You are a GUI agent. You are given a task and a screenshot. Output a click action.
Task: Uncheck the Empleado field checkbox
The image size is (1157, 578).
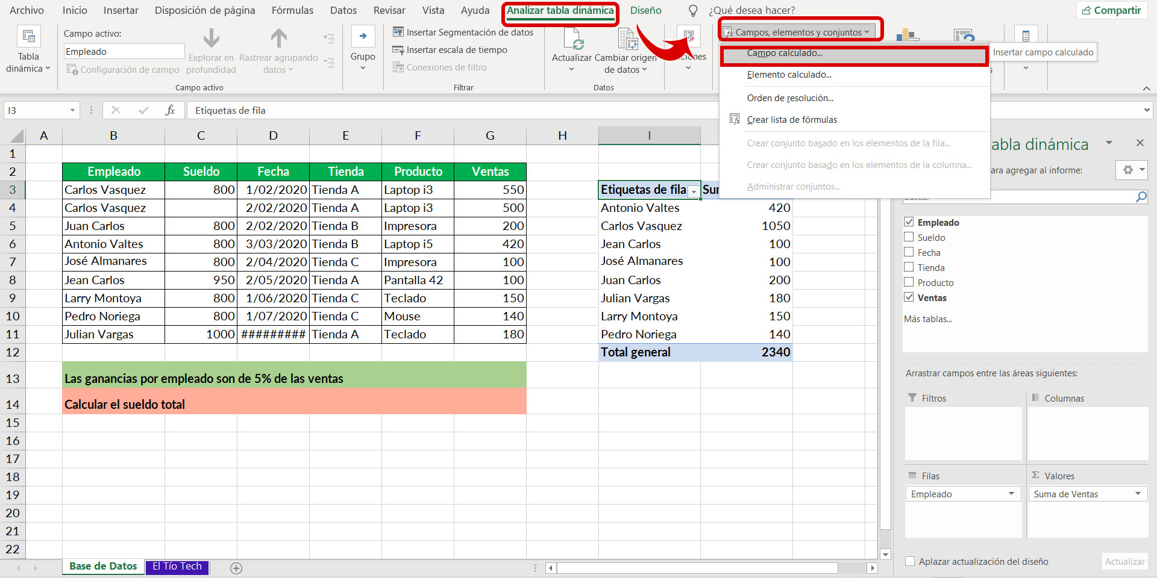909,222
